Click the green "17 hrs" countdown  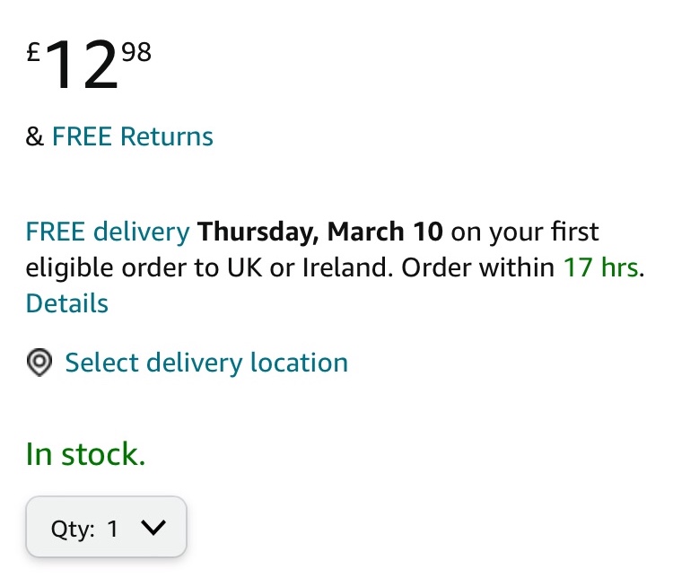pos(600,267)
